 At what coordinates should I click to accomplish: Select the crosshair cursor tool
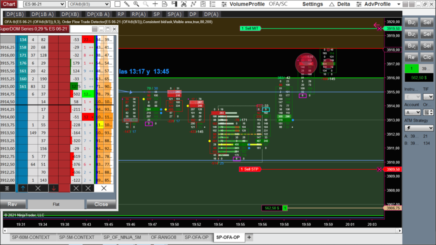[x=155, y=4]
